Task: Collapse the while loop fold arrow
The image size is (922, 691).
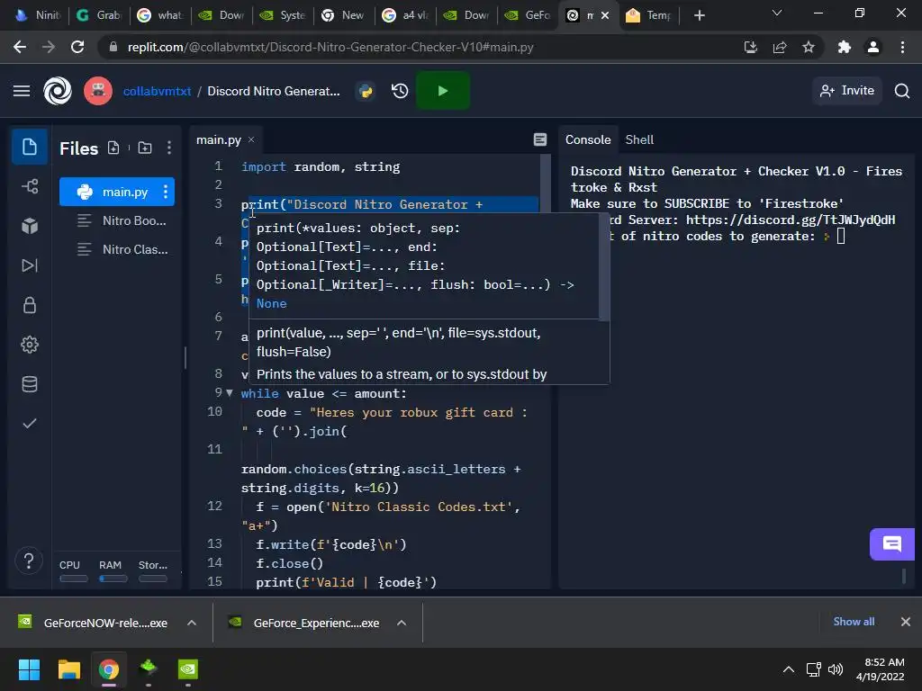Action: [230, 392]
